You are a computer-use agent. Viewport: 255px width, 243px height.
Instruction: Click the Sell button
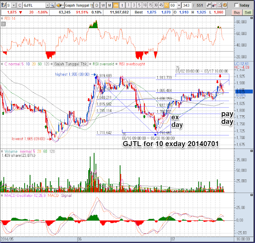pyautogui.click(x=248, y=12)
